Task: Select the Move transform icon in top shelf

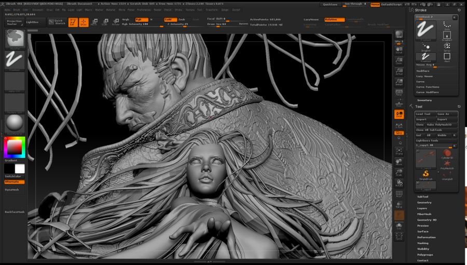Action: point(94,22)
